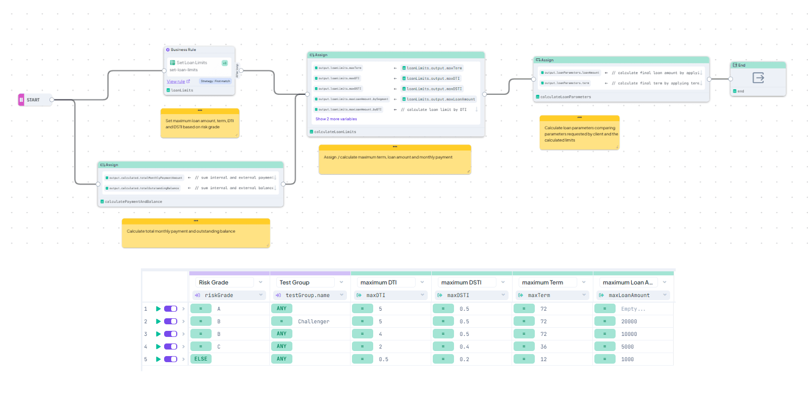Click the play icon on row 4

[158, 346]
